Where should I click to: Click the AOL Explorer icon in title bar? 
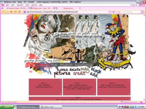click(x=2, y=2)
